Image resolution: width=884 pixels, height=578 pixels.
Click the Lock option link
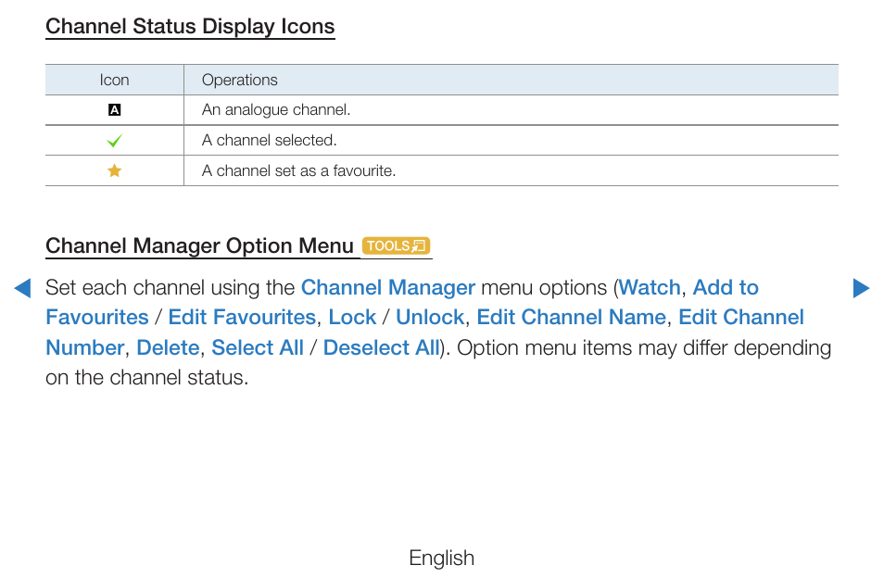pyautogui.click(x=352, y=317)
